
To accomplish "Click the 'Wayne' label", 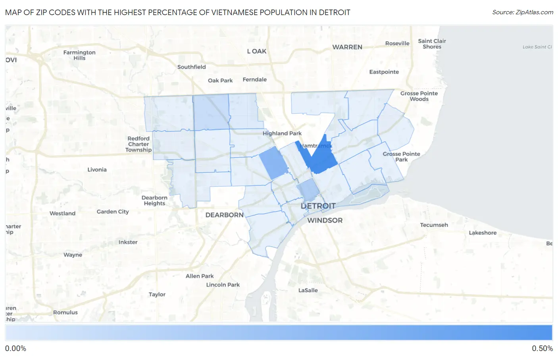I will coord(73,255).
